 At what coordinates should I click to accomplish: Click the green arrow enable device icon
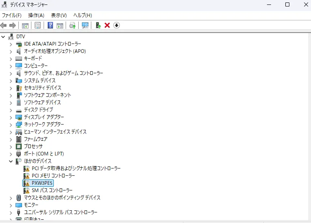[x=98, y=25]
